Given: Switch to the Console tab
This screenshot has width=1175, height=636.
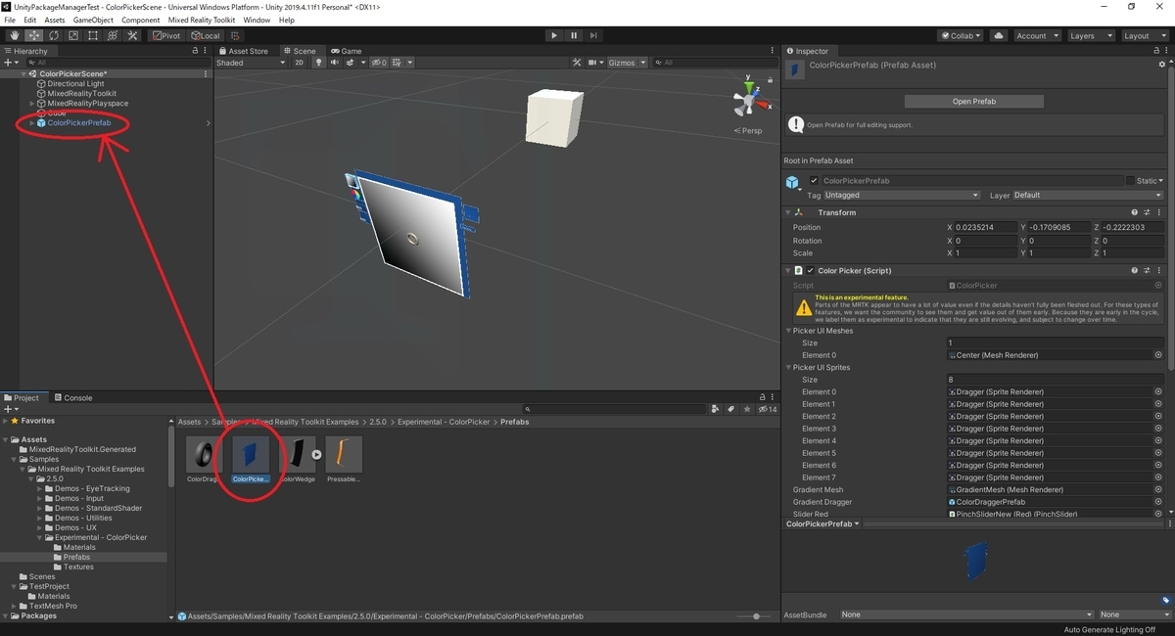Looking at the screenshot, I should point(72,398).
